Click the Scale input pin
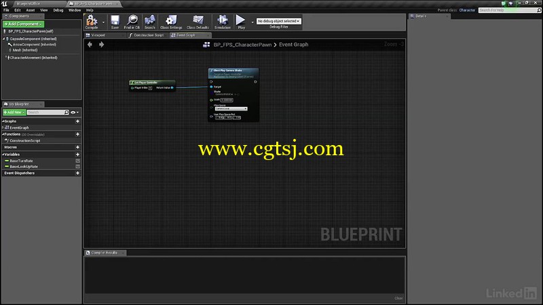Screen dimensions: 543x305 211,100
